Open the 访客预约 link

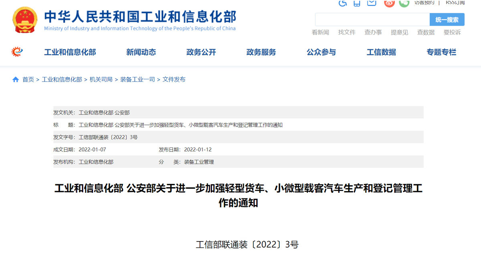click(424, 2)
